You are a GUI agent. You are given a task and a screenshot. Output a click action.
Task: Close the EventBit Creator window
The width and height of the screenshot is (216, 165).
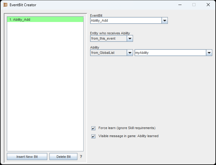208,5
